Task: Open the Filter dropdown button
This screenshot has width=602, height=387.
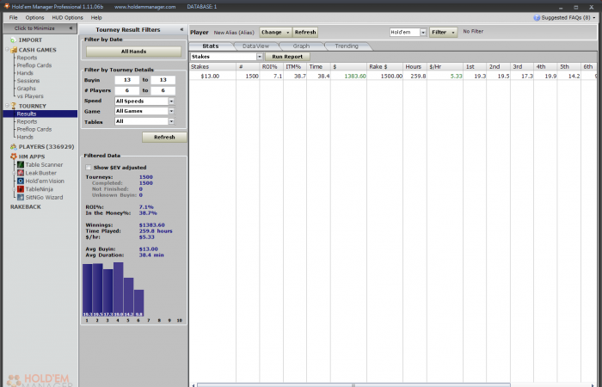Action: click(444, 33)
